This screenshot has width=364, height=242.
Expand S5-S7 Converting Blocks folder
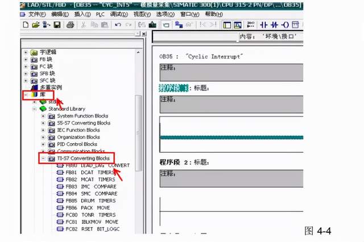(x=43, y=123)
